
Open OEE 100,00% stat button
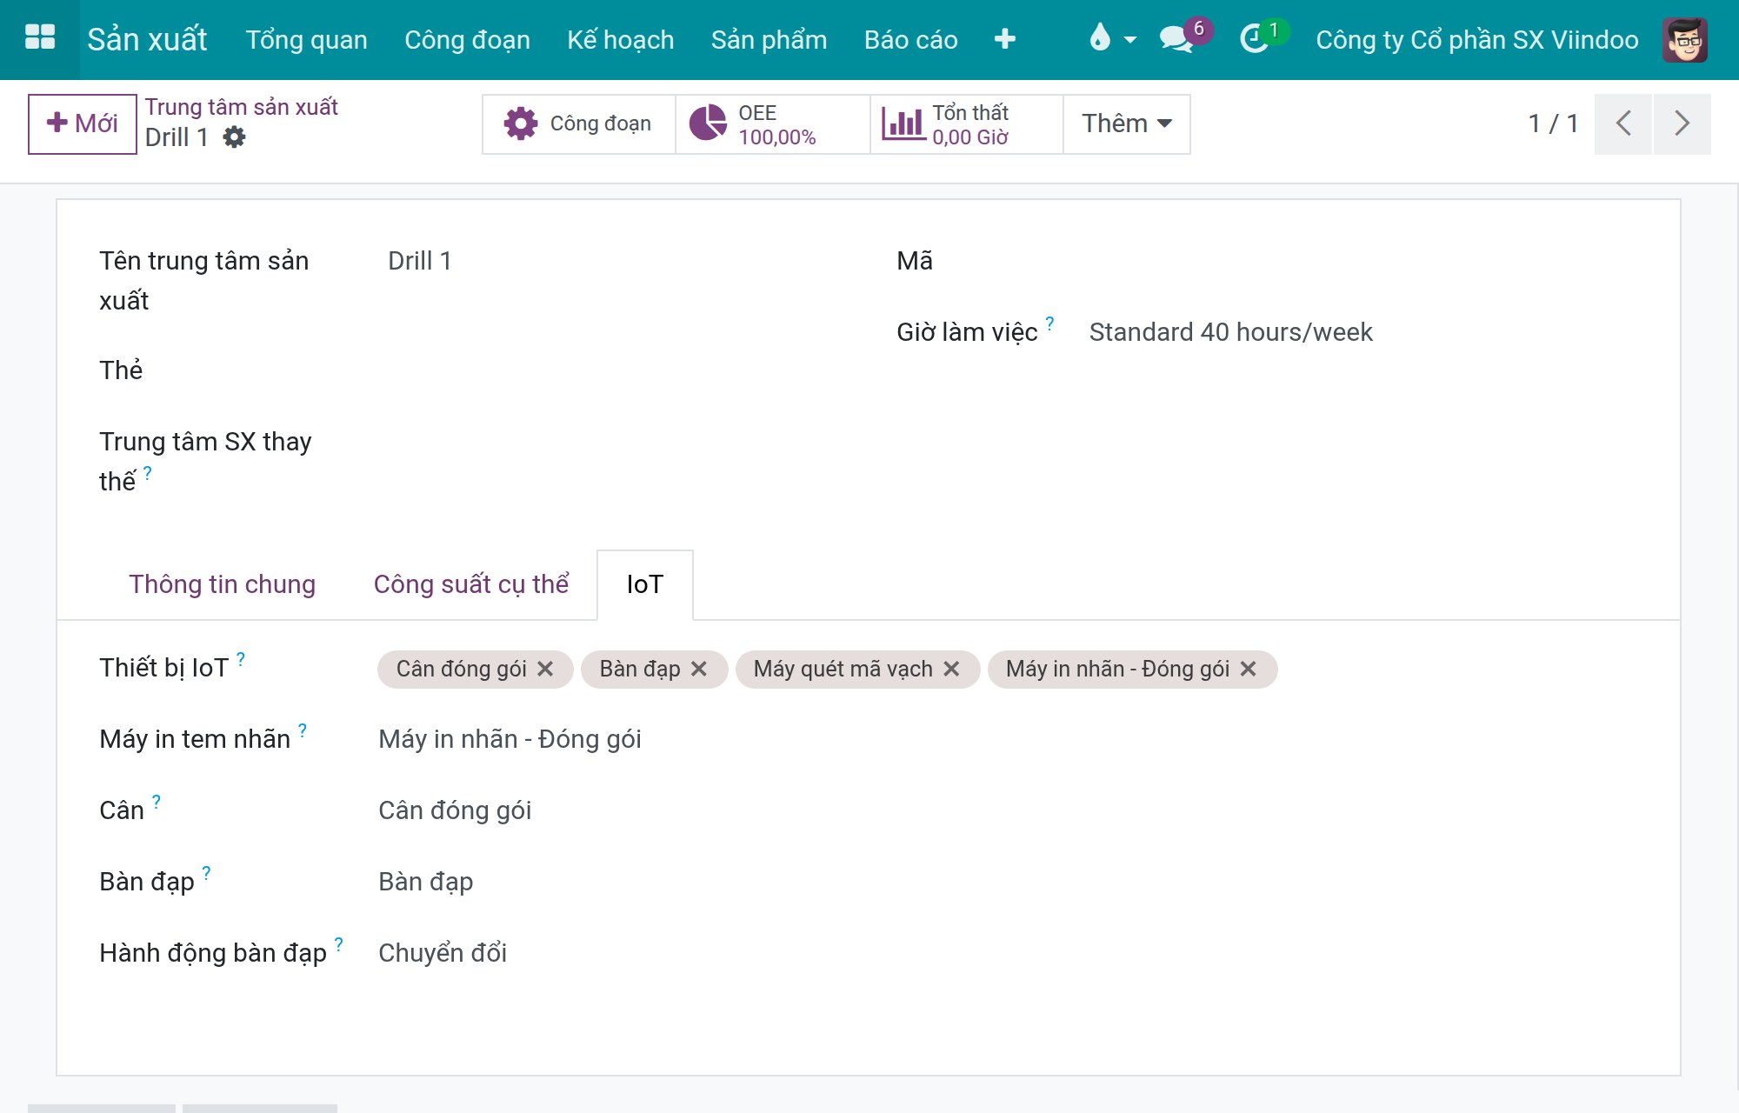click(x=773, y=124)
